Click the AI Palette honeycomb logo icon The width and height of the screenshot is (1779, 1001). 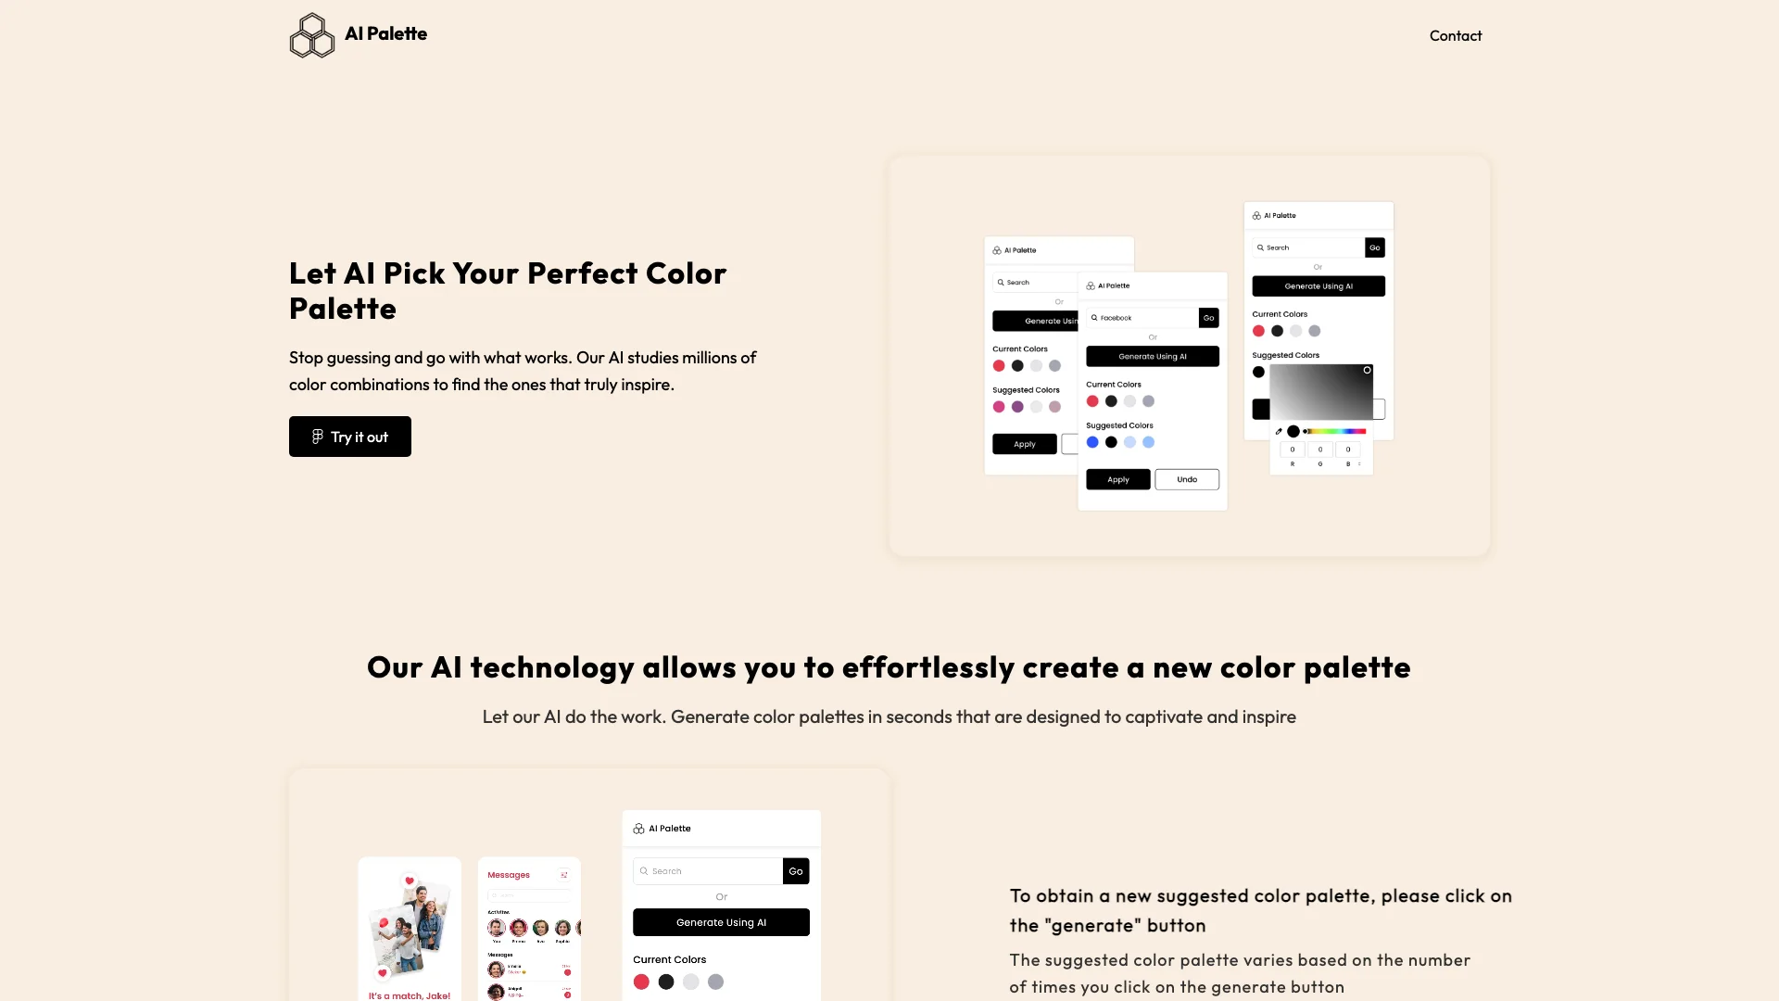click(x=311, y=34)
